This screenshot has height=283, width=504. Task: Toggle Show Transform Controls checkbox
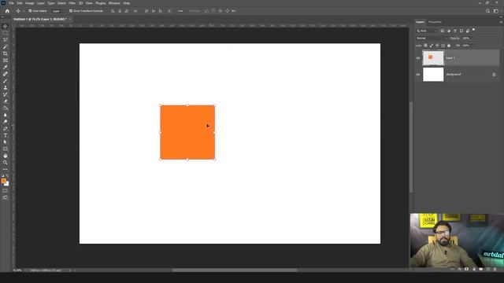71,11
